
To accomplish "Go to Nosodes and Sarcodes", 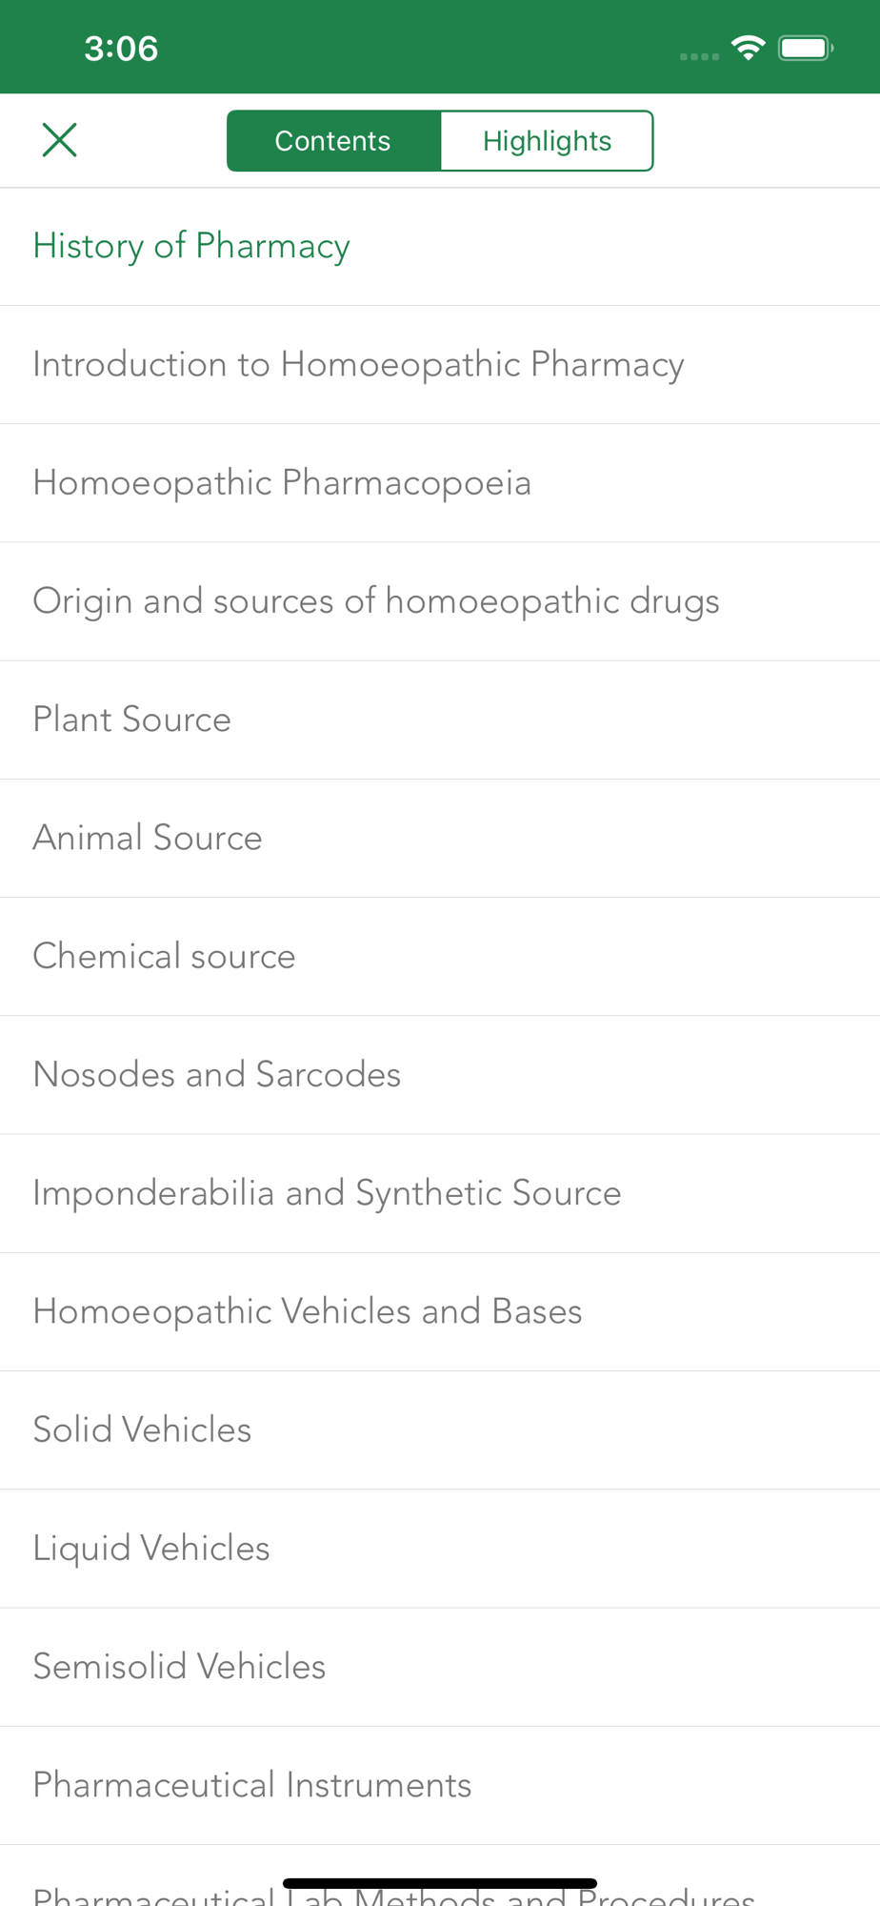I will coord(217,1075).
